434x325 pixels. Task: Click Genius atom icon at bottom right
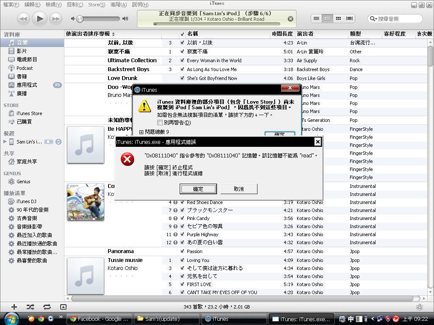(x=420, y=307)
